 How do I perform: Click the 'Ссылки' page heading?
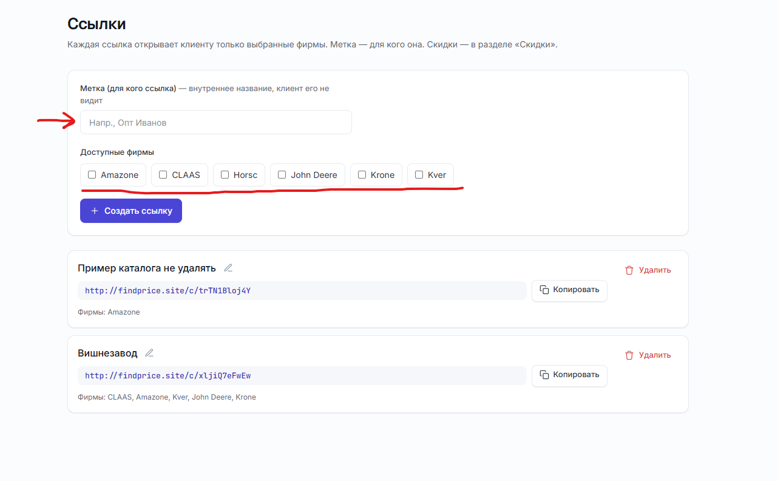(96, 24)
